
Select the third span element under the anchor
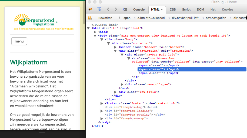159,73
